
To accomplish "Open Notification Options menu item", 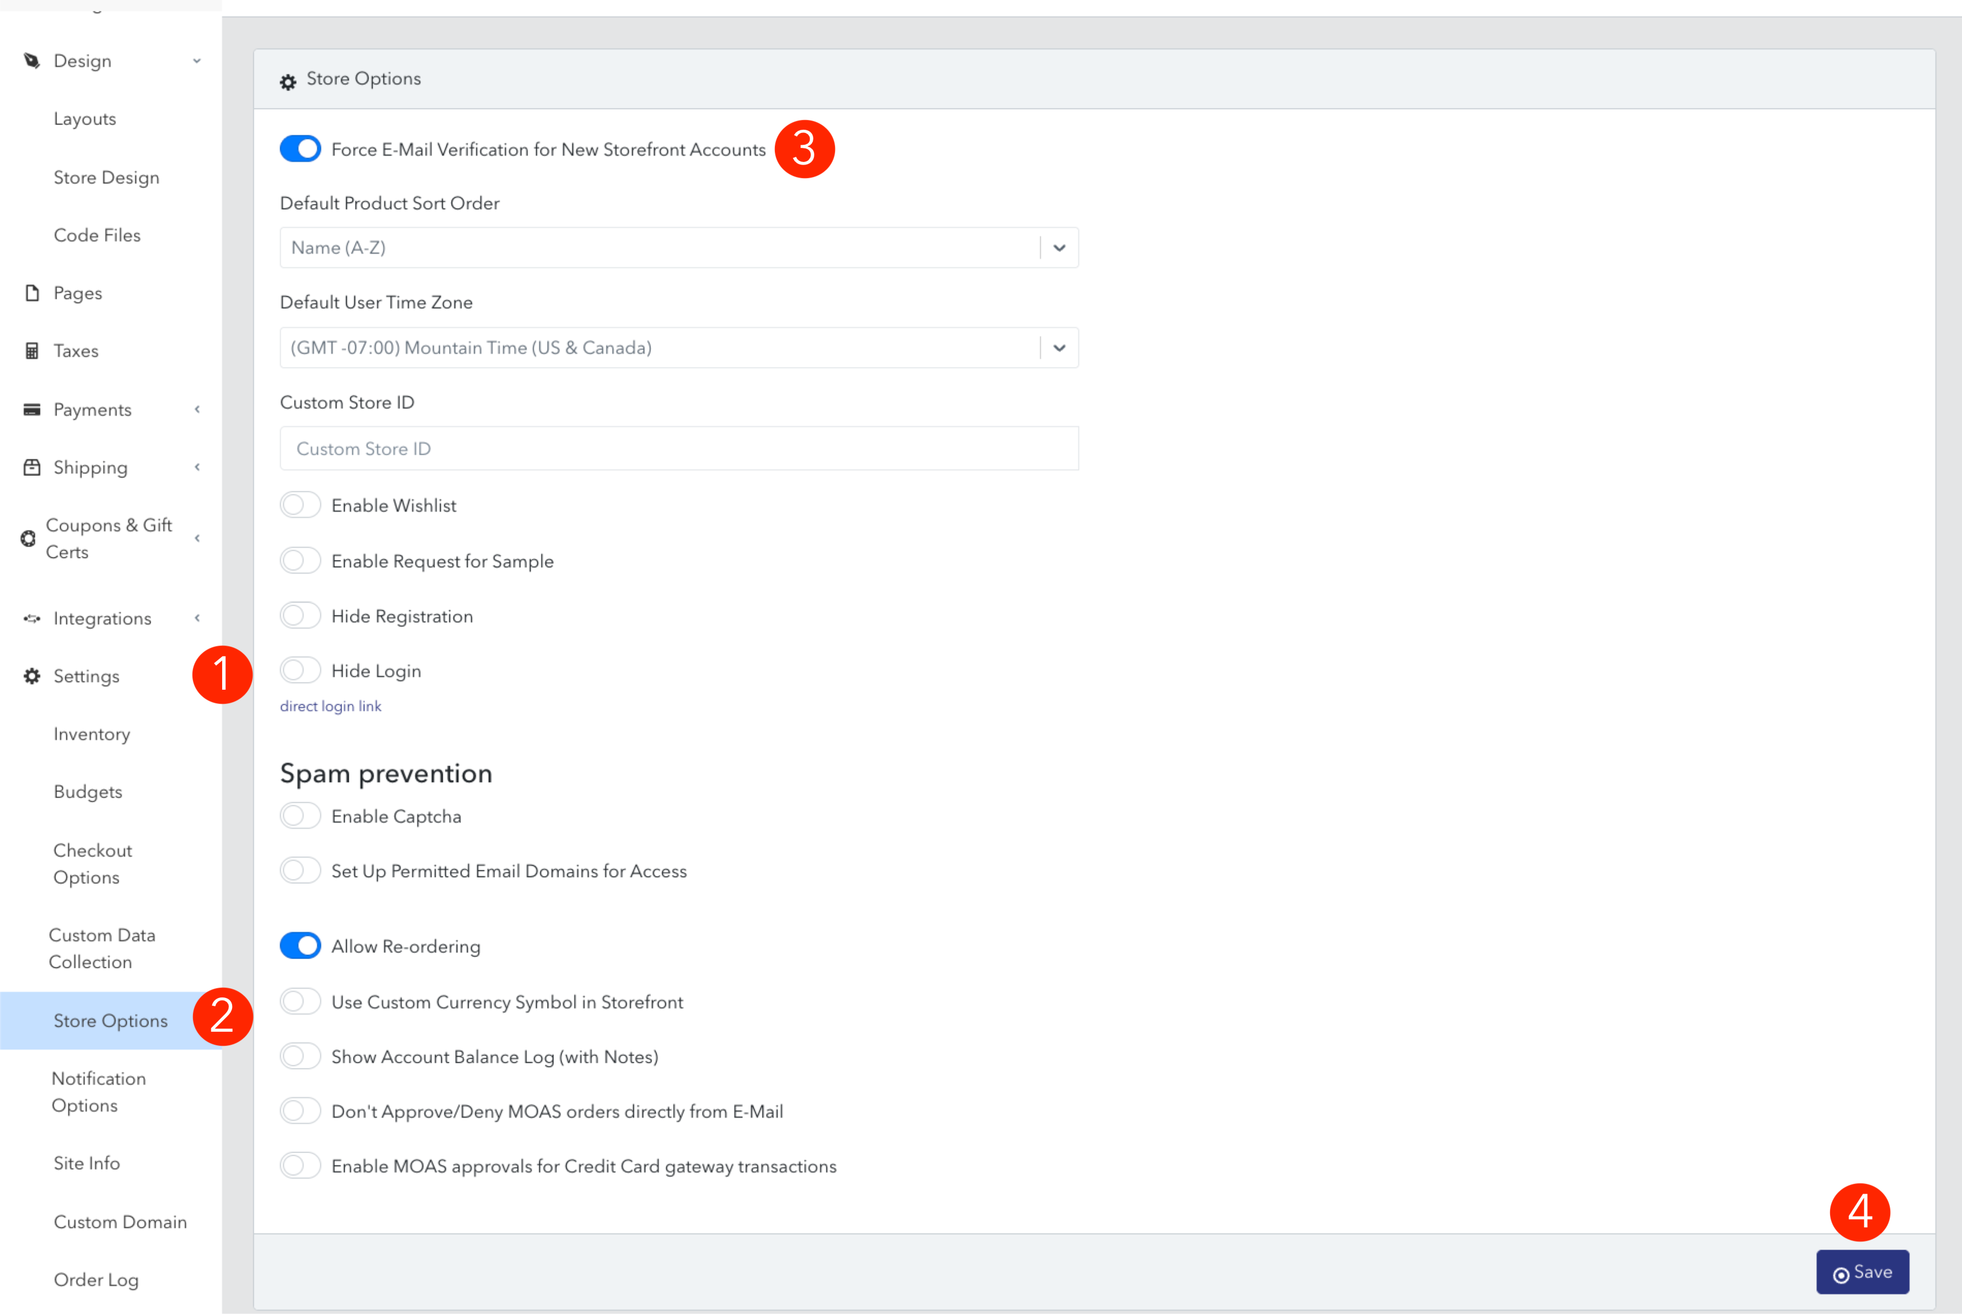I will 99,1091.
